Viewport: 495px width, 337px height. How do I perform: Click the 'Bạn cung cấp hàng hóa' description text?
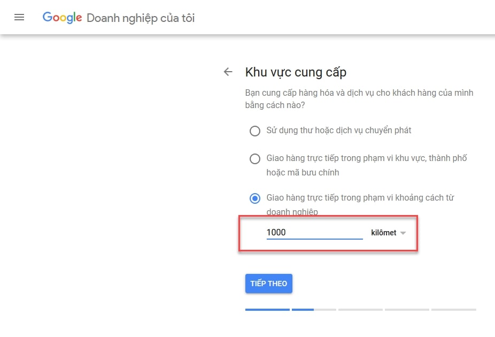tap(359, 99)
